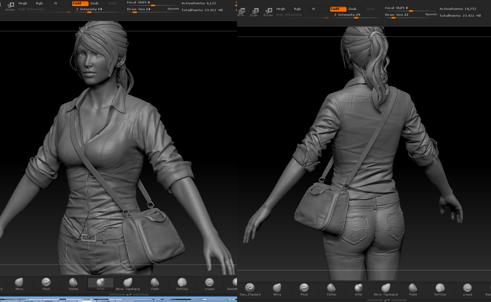The width and height of the screenshot is (491, 302).
Task: Activate Move Topological brush in right window
Action: tap(386, 288)
